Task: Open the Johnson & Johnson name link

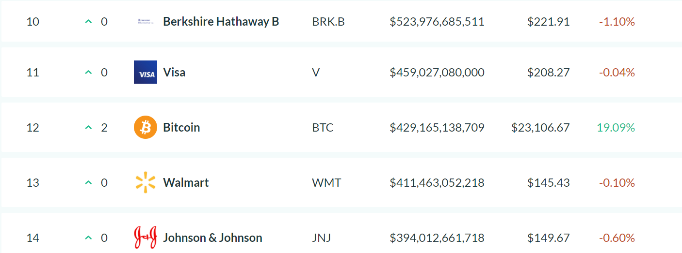Action: [x=212, y=238]
